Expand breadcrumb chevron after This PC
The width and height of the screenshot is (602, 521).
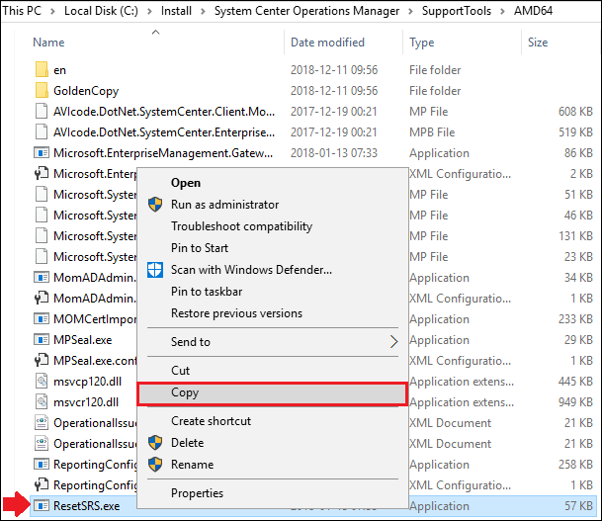tap(52, 11)
